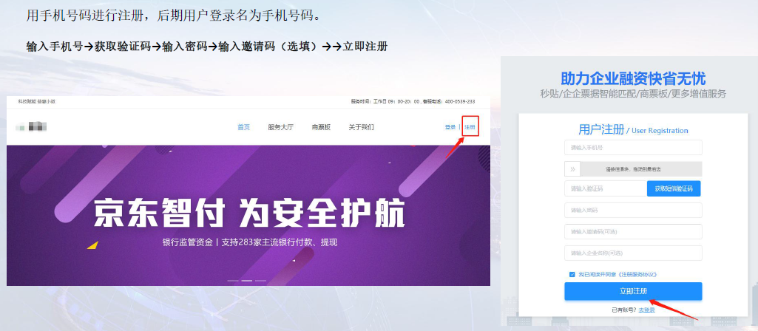Click the 去登录 link below the form

tap(646, 309)
